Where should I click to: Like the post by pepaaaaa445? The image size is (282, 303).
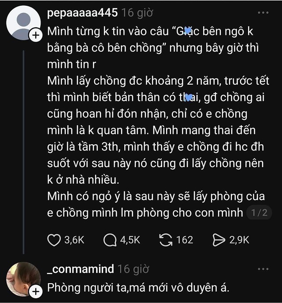click(x=53, y=239)
